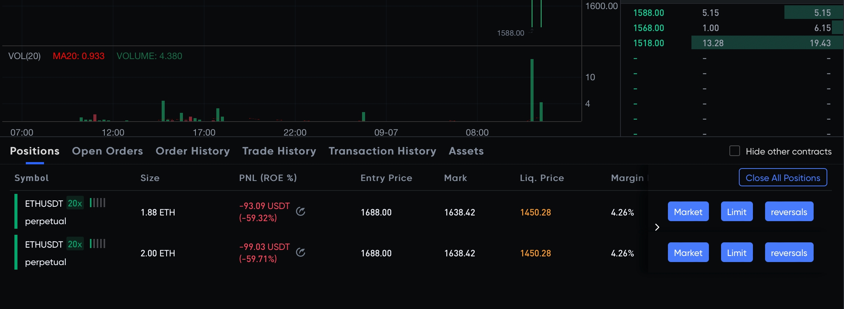The image size is (844, 309).
Task: Click 20x leverage badge on second position
Action: click(75, 244)
